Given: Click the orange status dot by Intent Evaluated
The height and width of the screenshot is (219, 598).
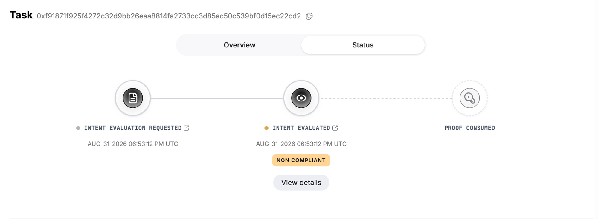Looking at the screenshot, I should pos(266,128).
